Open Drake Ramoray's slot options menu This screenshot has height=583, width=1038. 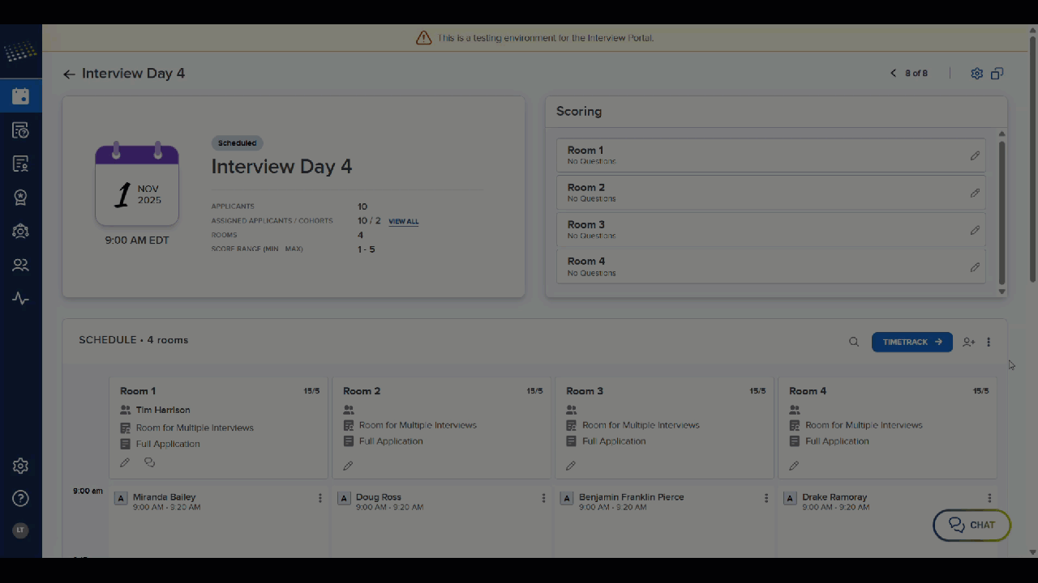coord(989,498)
